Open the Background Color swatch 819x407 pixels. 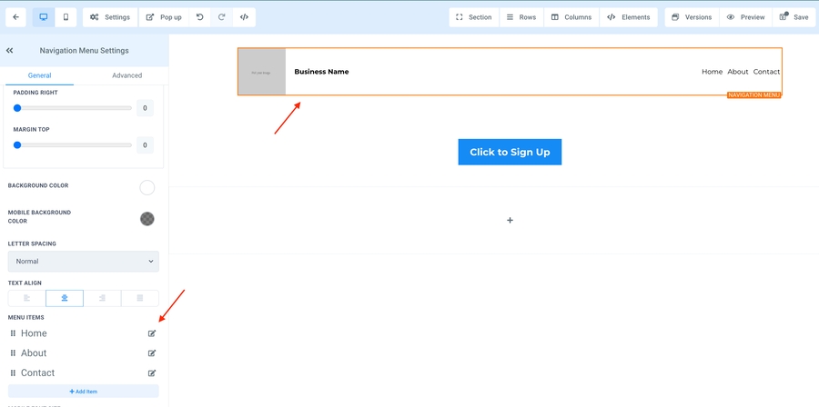tap(147, 188)
